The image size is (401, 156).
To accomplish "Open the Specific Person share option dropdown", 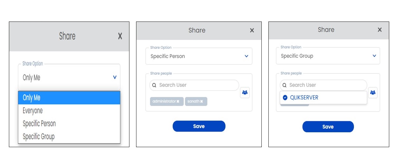I will [246, 56].
